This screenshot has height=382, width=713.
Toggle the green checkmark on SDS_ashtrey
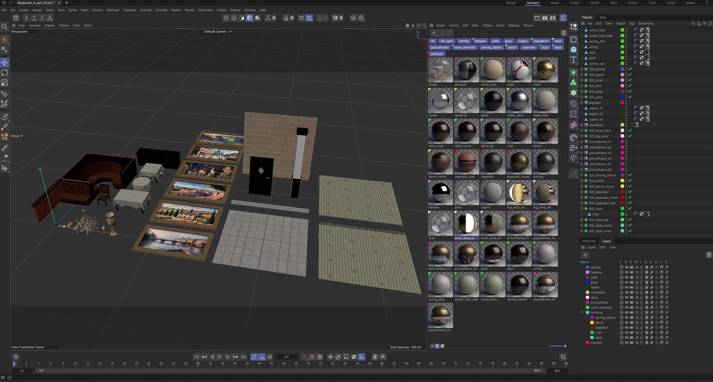click(x=630, y=69)
